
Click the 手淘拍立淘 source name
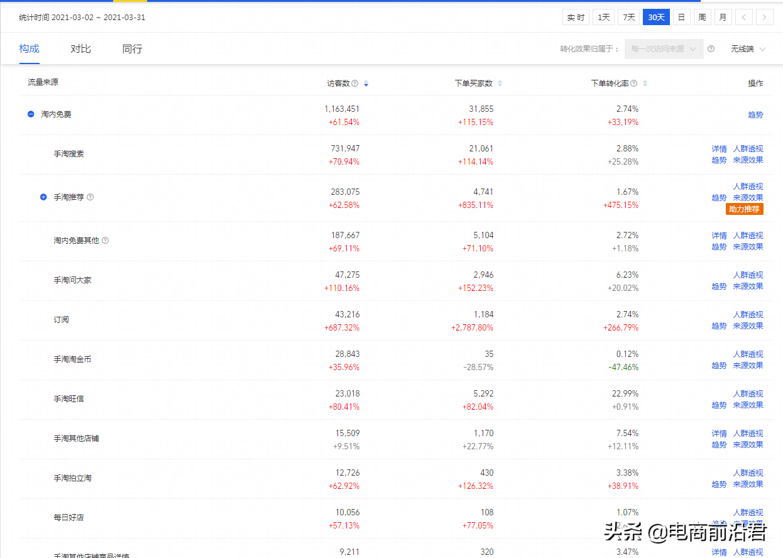pos(72,478)
